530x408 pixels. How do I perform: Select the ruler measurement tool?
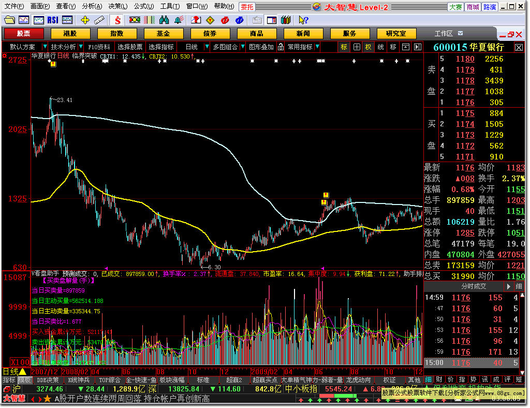99,20
